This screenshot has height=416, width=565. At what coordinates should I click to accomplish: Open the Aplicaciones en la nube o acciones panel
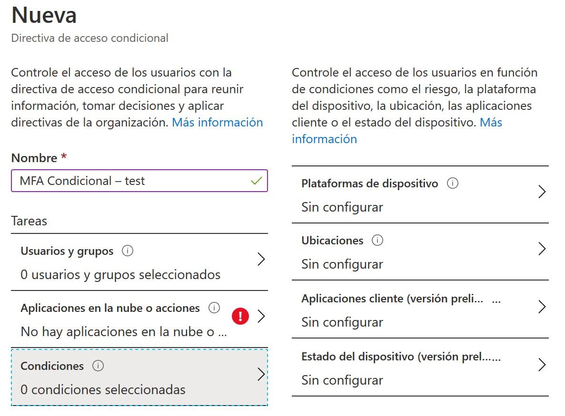click(261, 316)
